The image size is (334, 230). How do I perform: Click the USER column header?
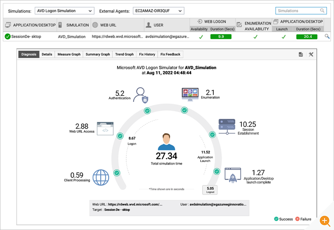(167, 25)
